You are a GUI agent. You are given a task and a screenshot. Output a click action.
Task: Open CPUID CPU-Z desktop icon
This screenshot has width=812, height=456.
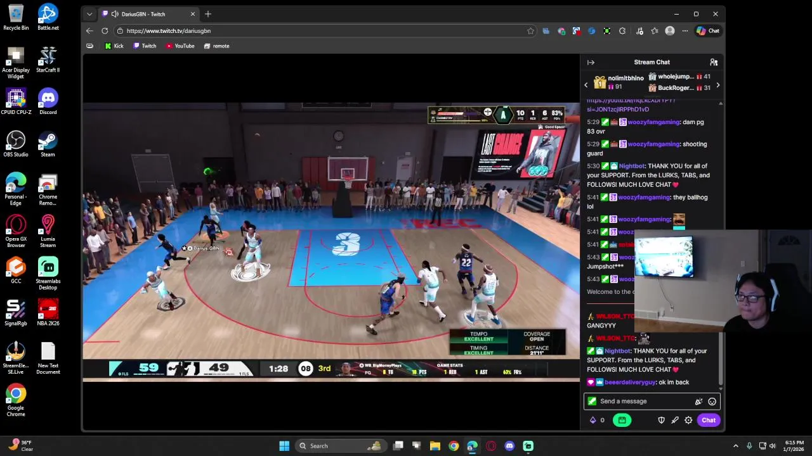pyautogui.click(x=16, y=101)
